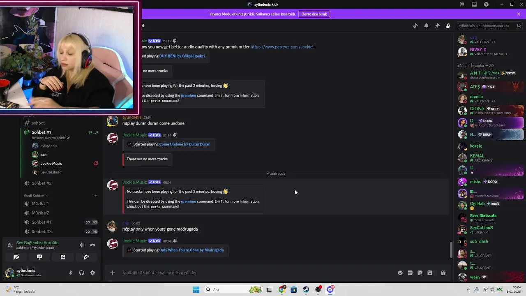This screenshot has height=296, width=526.
Task: Open emoji picker in message bar
Action: [400, 273]
